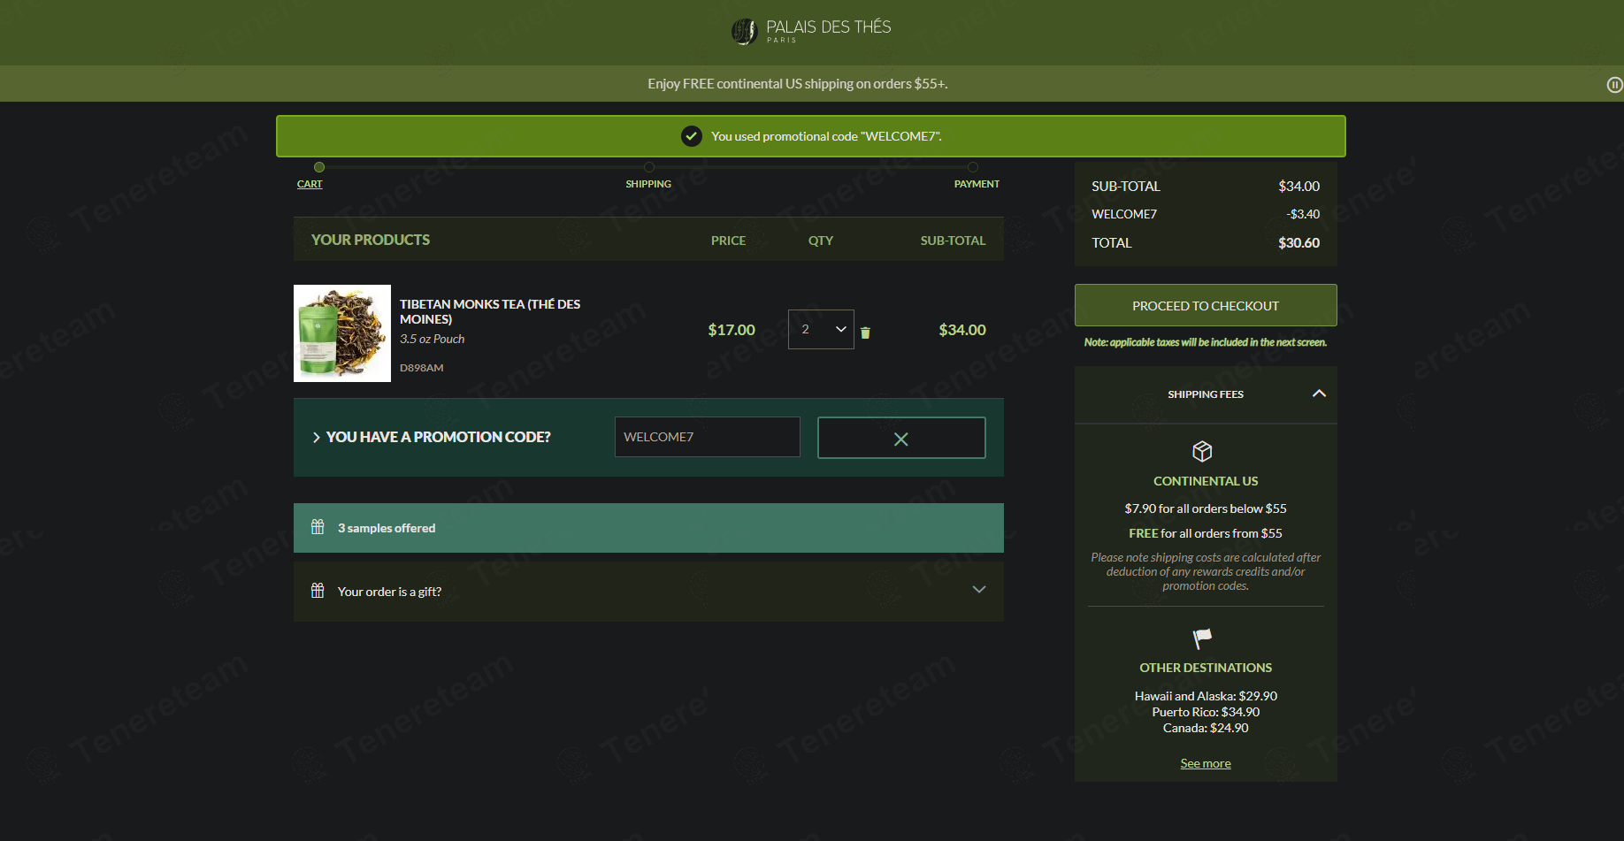Focus the promotion code field containing WELCOME7

click(x=708, y=437)
